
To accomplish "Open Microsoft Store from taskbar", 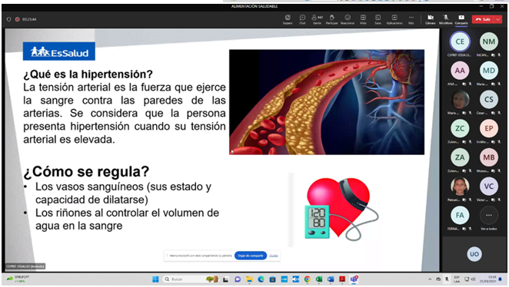I will point(272,279).
